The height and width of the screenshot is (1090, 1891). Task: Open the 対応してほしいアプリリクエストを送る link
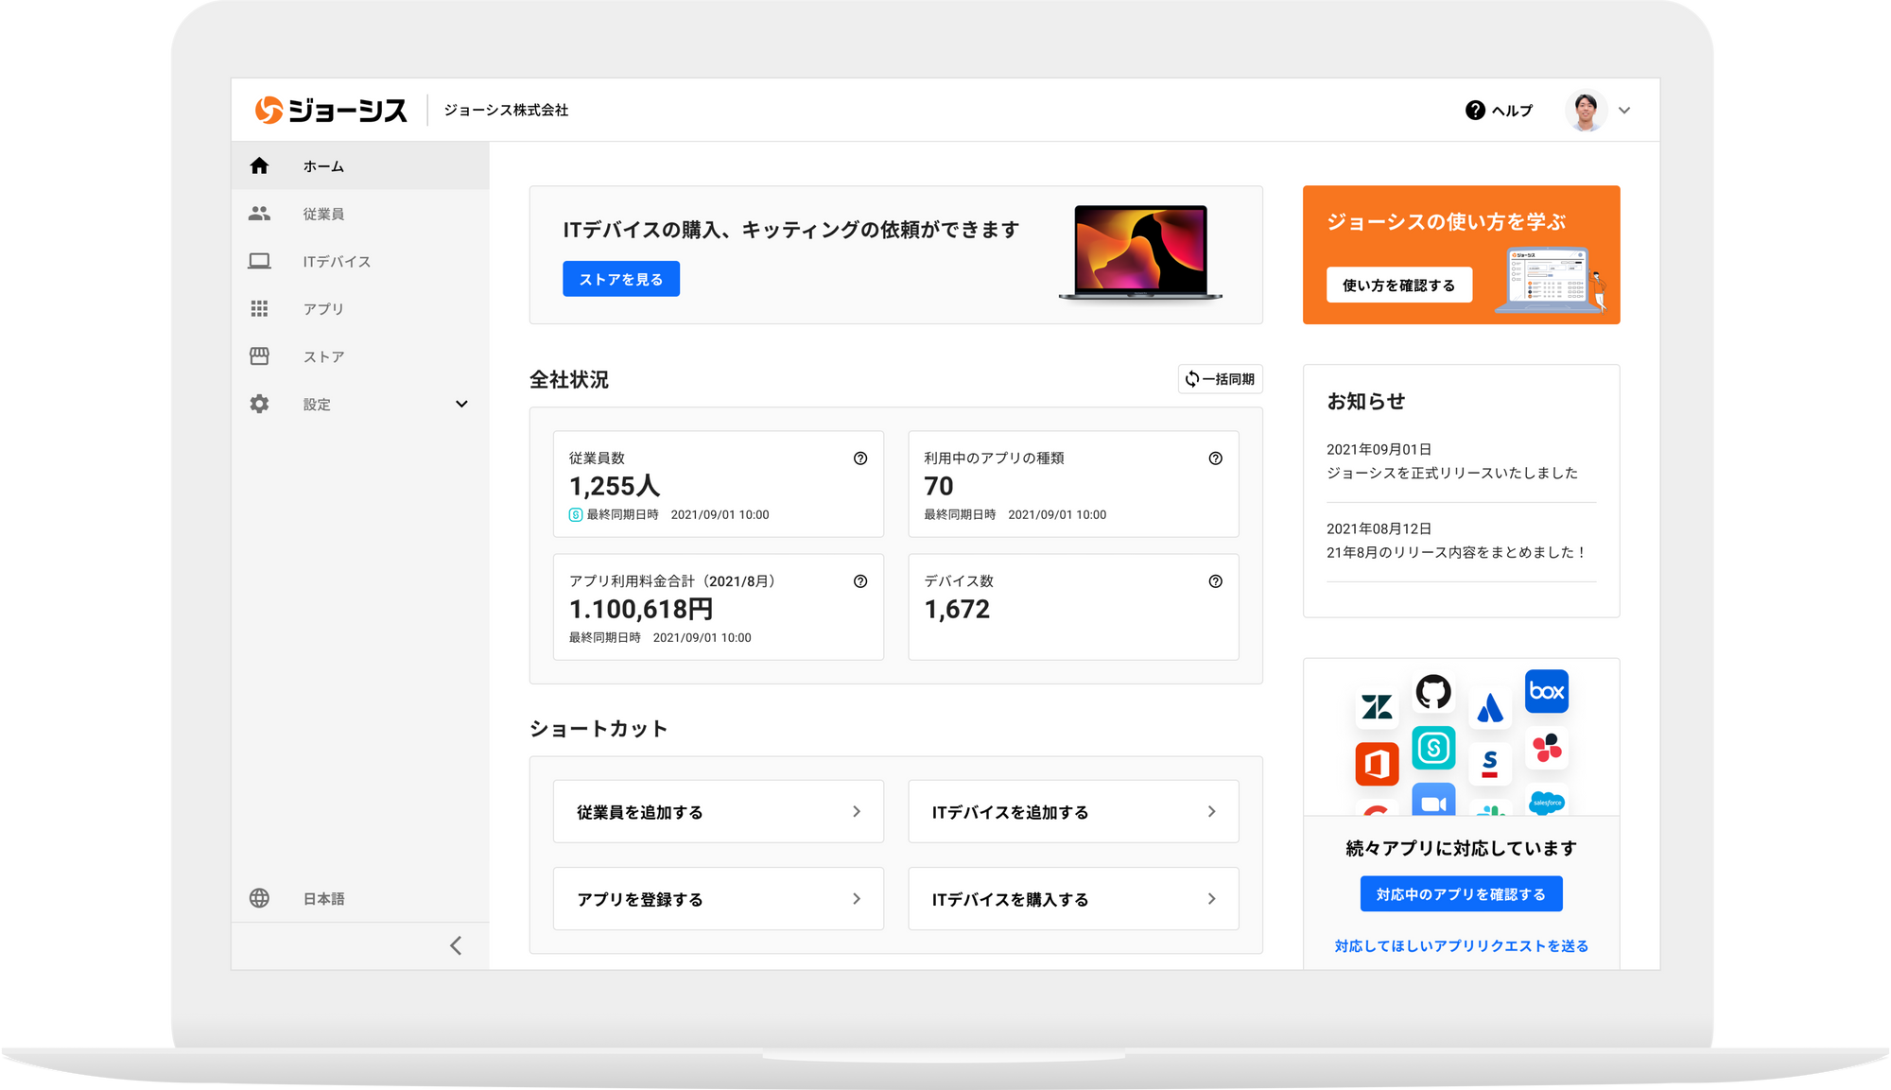pos(1461,945)
